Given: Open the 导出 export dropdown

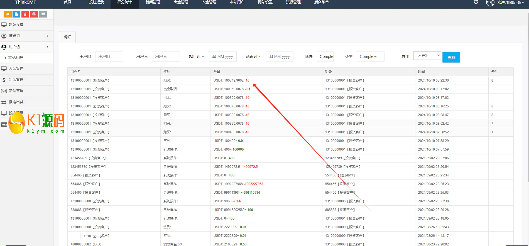Looking at the screenshot, I should pyautogui.click(x=427, y=56).
